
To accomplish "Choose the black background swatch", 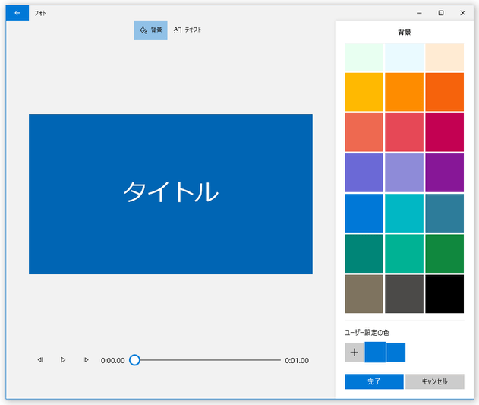I will pos(444,294).
